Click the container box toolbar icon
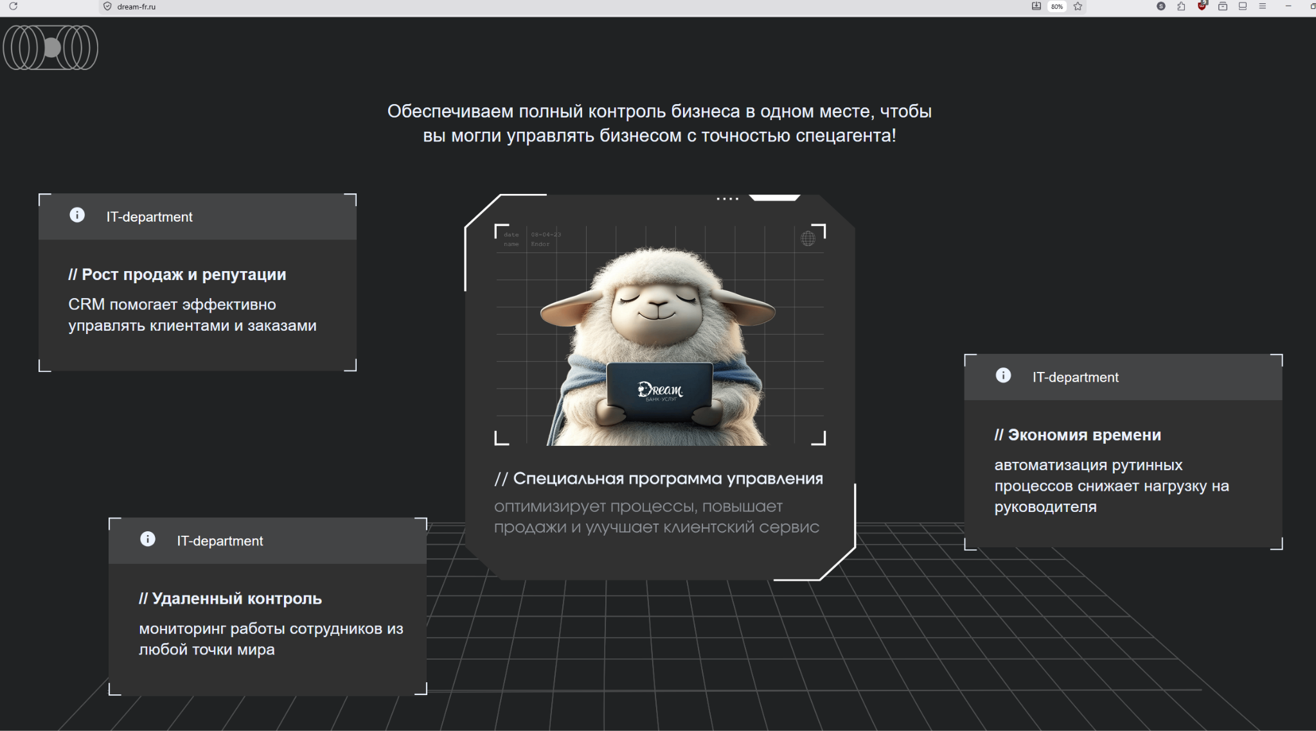 [x=1222, y=6]
